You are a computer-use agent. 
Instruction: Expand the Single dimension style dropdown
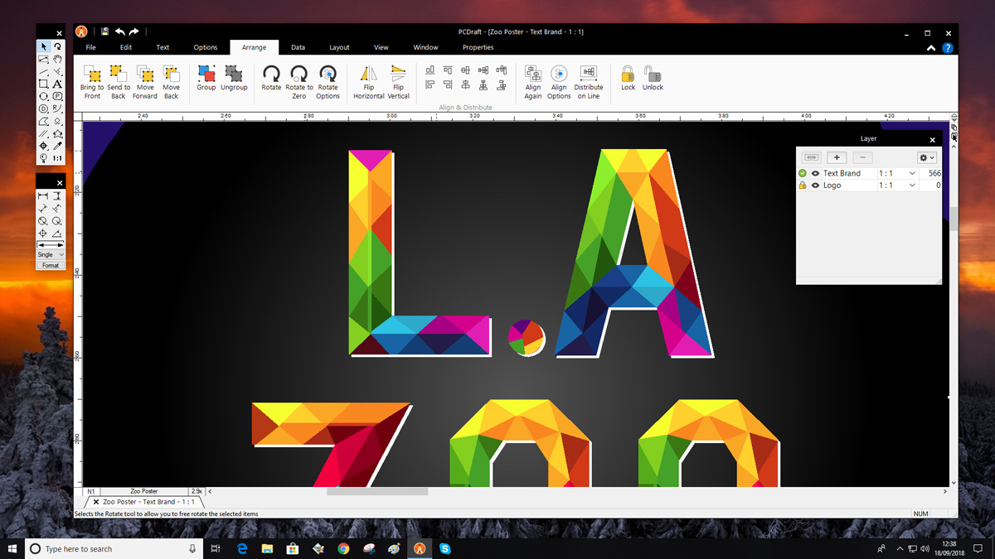(x=51, y=254)
